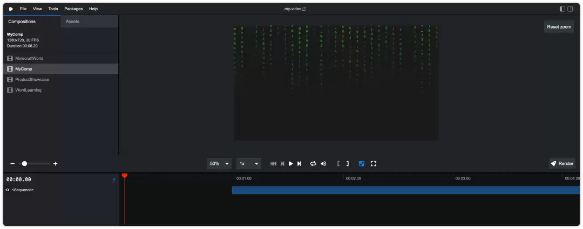Open the Tools menu

(x=53, y=9)
